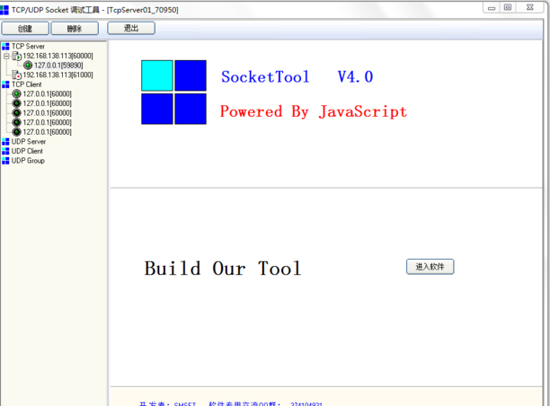Click the green connection icon of 127.0.0.1[59890]
The width and height of the screenshot is (550, 406).
[x=28, y=66]
